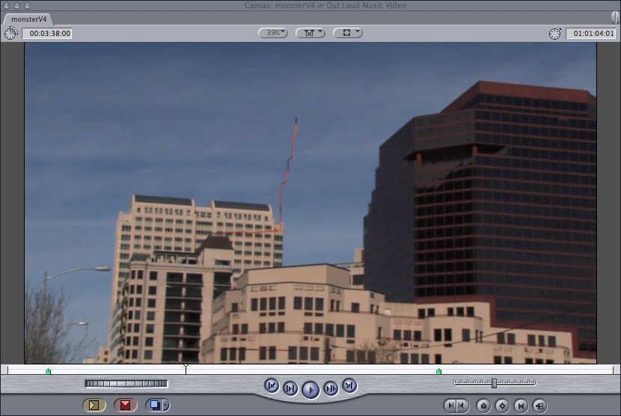The width and height of the screenshot is (621, 416).
Task: Click the 00:03:38:00 duration timecode field
Action: click(46, 34)
